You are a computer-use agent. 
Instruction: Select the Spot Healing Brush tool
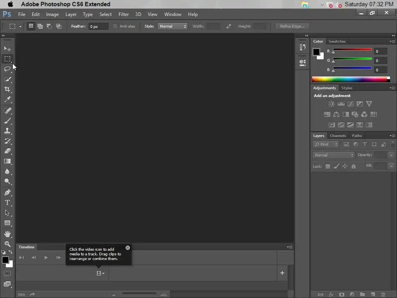7,111
